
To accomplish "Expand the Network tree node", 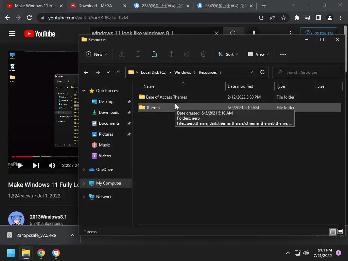I will (x=84, y=197).
